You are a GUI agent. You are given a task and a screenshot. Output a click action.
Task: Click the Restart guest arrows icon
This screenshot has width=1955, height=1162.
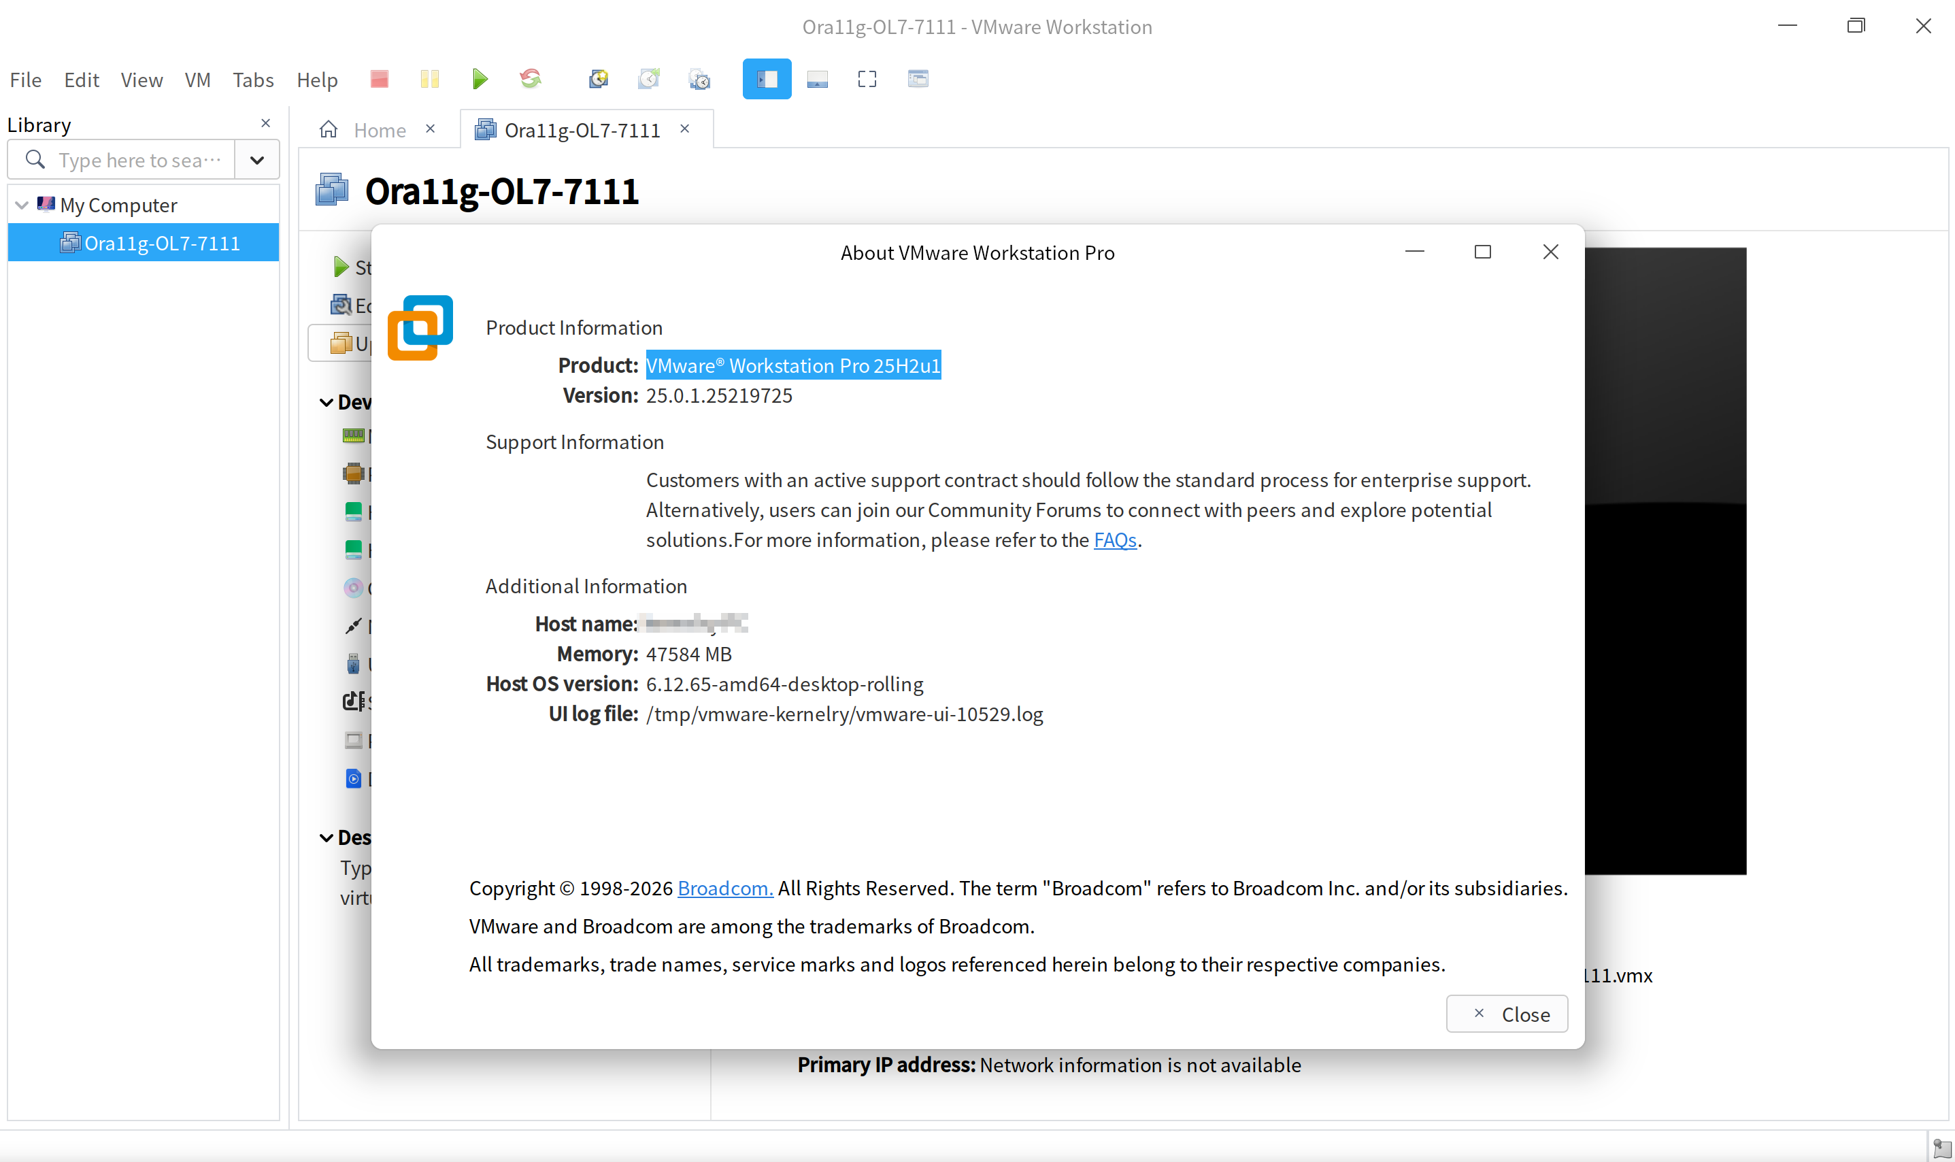pos(531,79)
